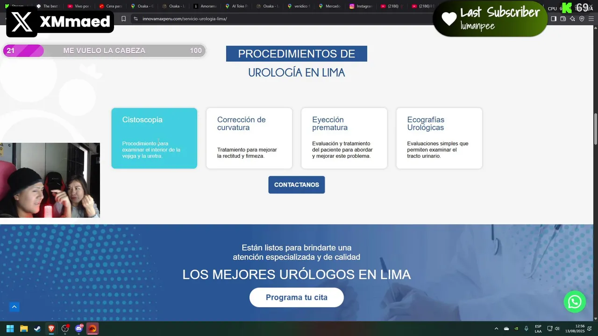Open the "Osaka - G" maps tab
This screenshot has height=336, width=598.
click(x=142, y=6)
